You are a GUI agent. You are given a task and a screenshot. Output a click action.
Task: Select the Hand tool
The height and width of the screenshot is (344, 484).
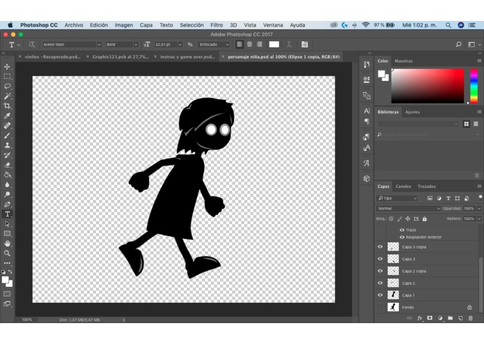[7, 244]
